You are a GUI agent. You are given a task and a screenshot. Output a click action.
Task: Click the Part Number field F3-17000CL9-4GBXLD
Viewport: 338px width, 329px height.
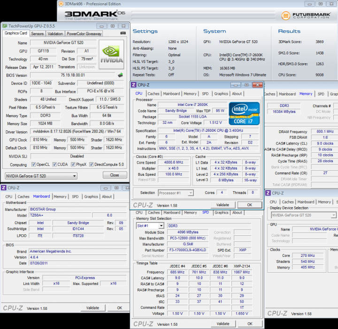tap(188, 250)
